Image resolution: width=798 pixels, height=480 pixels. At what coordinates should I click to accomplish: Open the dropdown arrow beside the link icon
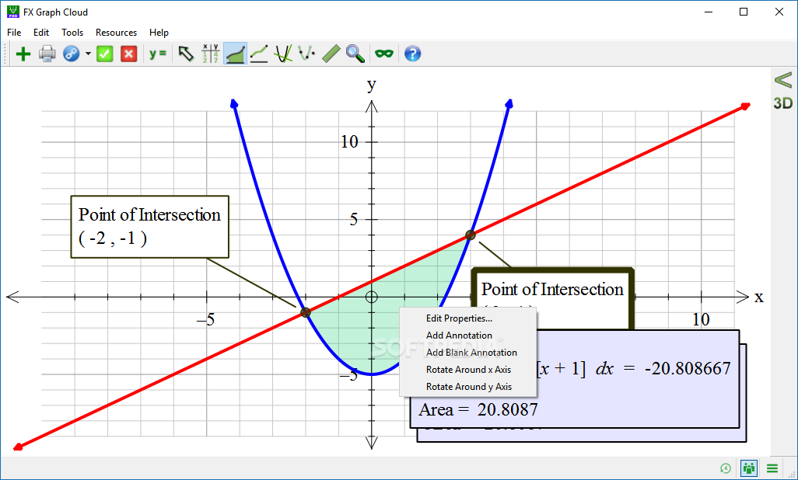click(88, 54)
